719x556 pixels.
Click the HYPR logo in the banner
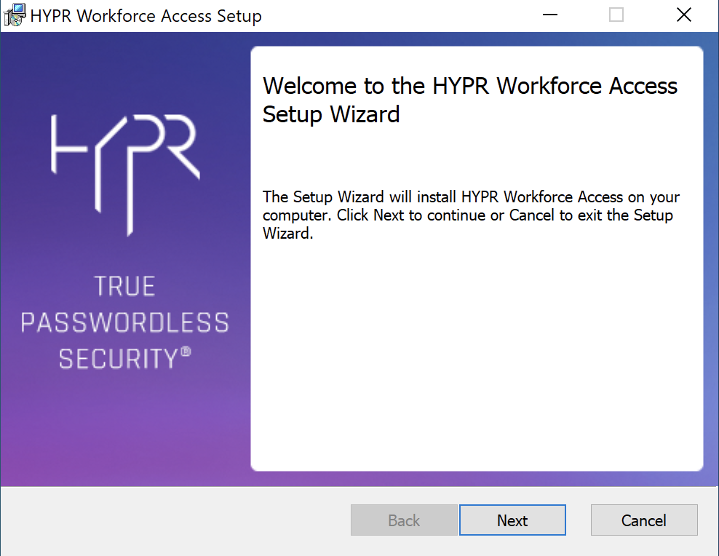[x=125, y=175]
